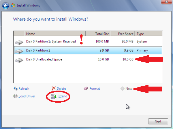Image resolution: width=173 pixels, height=129 pixels.
Task: Click the Primary type cell
Action: [x=142, y=50]
